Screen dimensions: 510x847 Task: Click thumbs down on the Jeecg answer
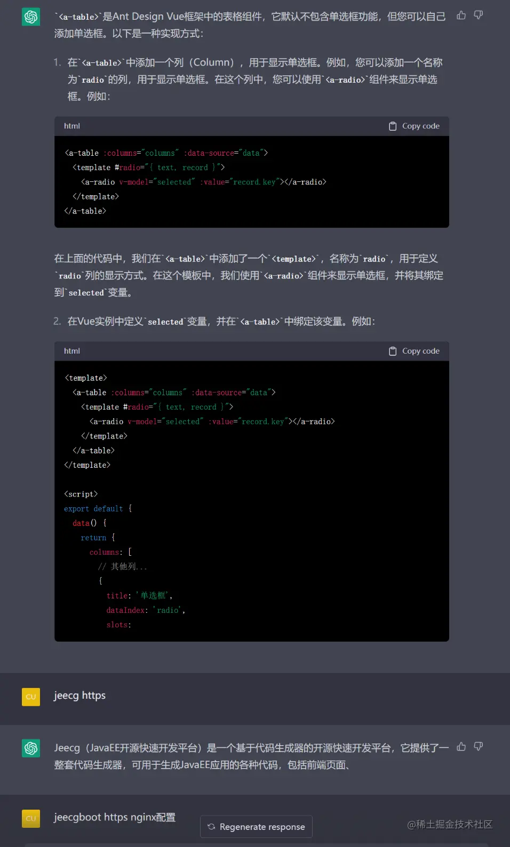click(479, 747)
